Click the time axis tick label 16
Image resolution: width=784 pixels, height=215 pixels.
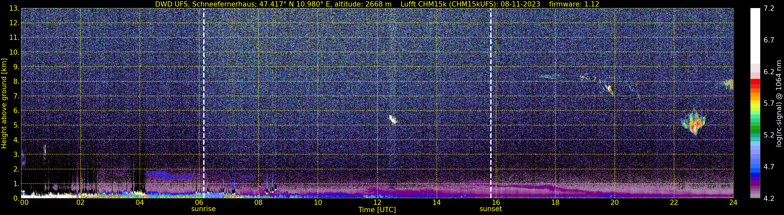click(496, 203)
